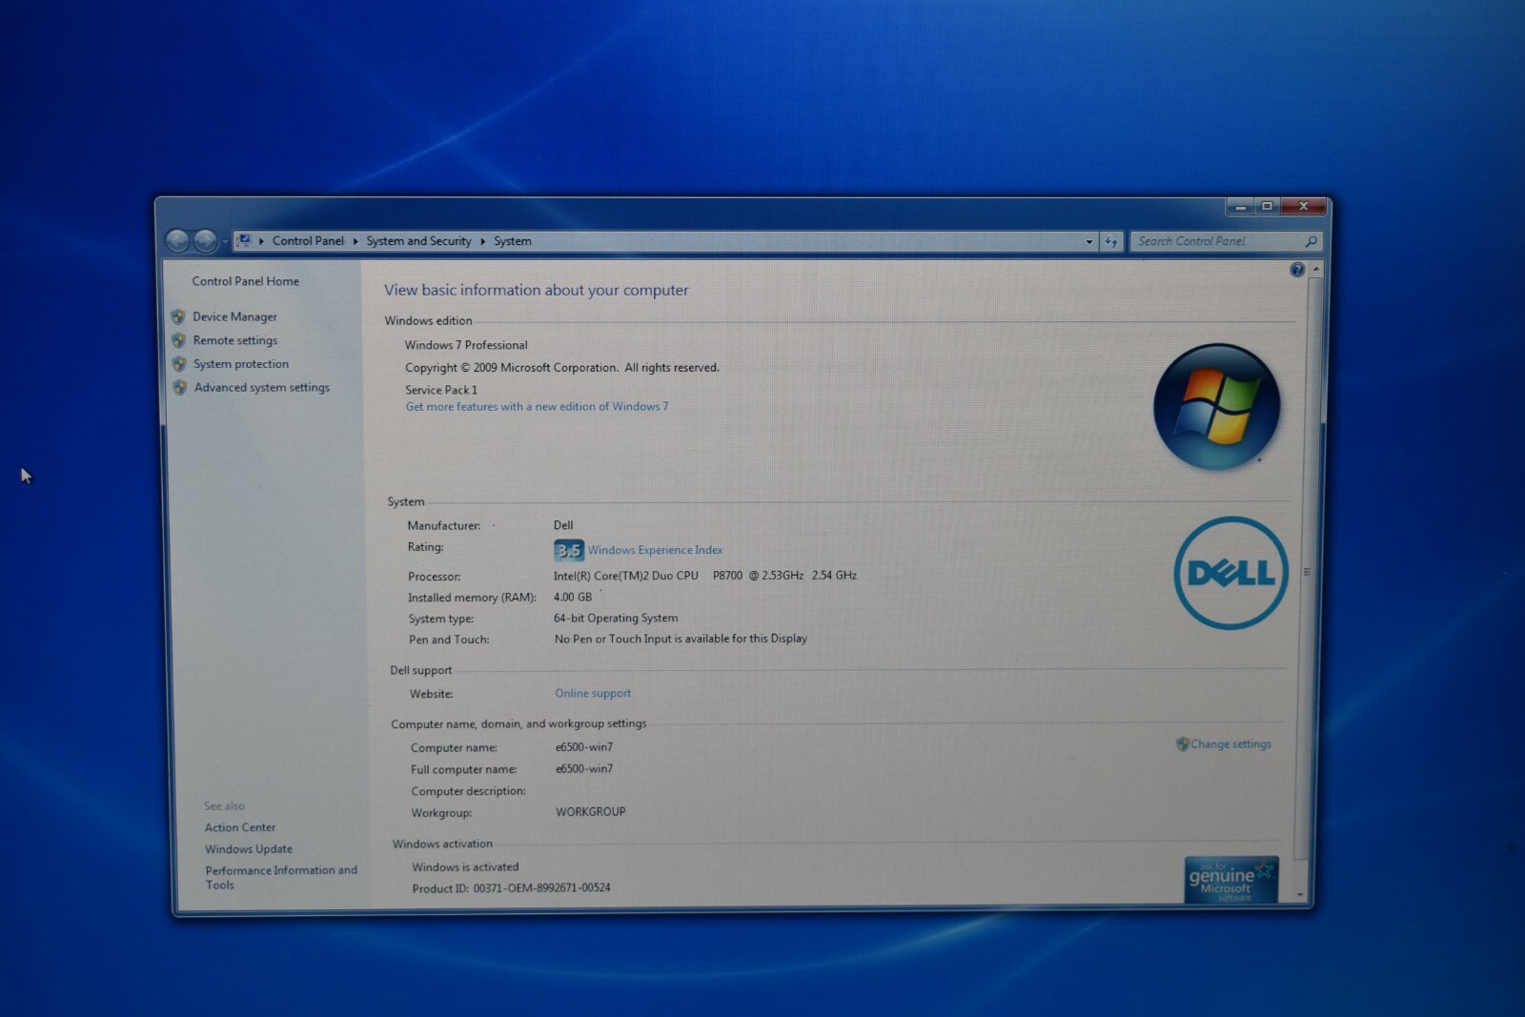1525x1017 pixels.
Task: Select Control Panel breadcrumb in address bar
Action: 308,241
